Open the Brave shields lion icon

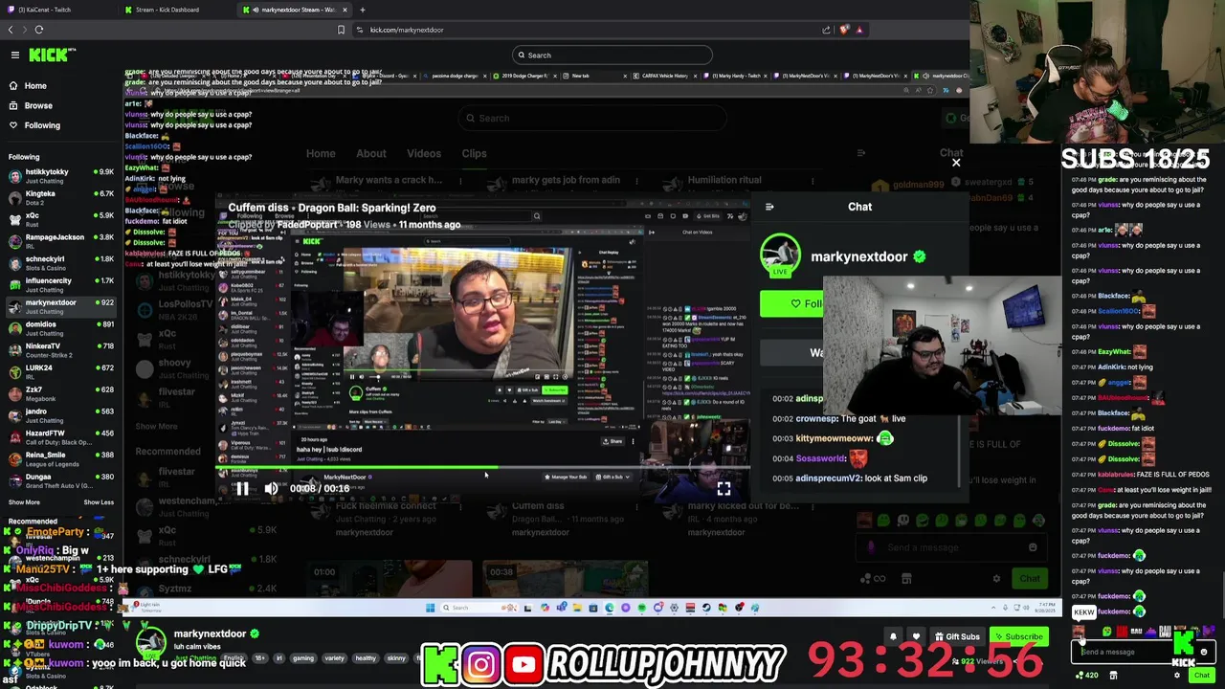(x=843, y=30)
